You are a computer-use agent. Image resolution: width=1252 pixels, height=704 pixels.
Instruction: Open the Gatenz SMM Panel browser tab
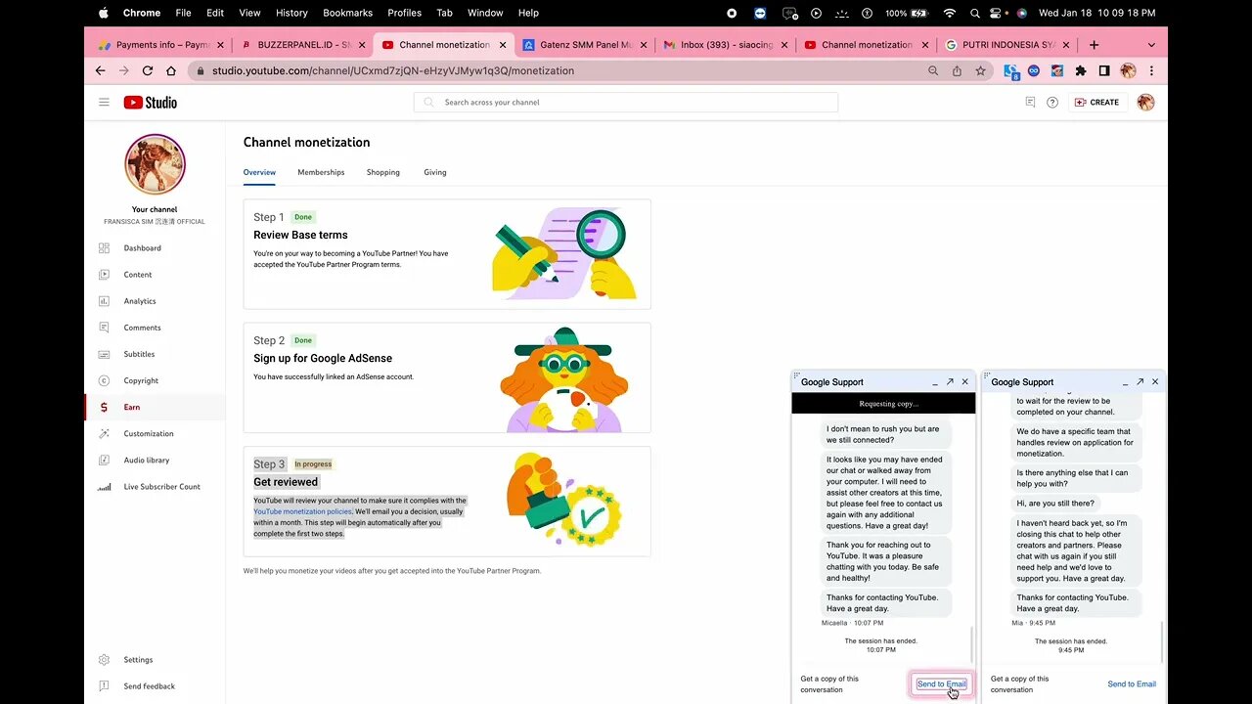(584, 44)
